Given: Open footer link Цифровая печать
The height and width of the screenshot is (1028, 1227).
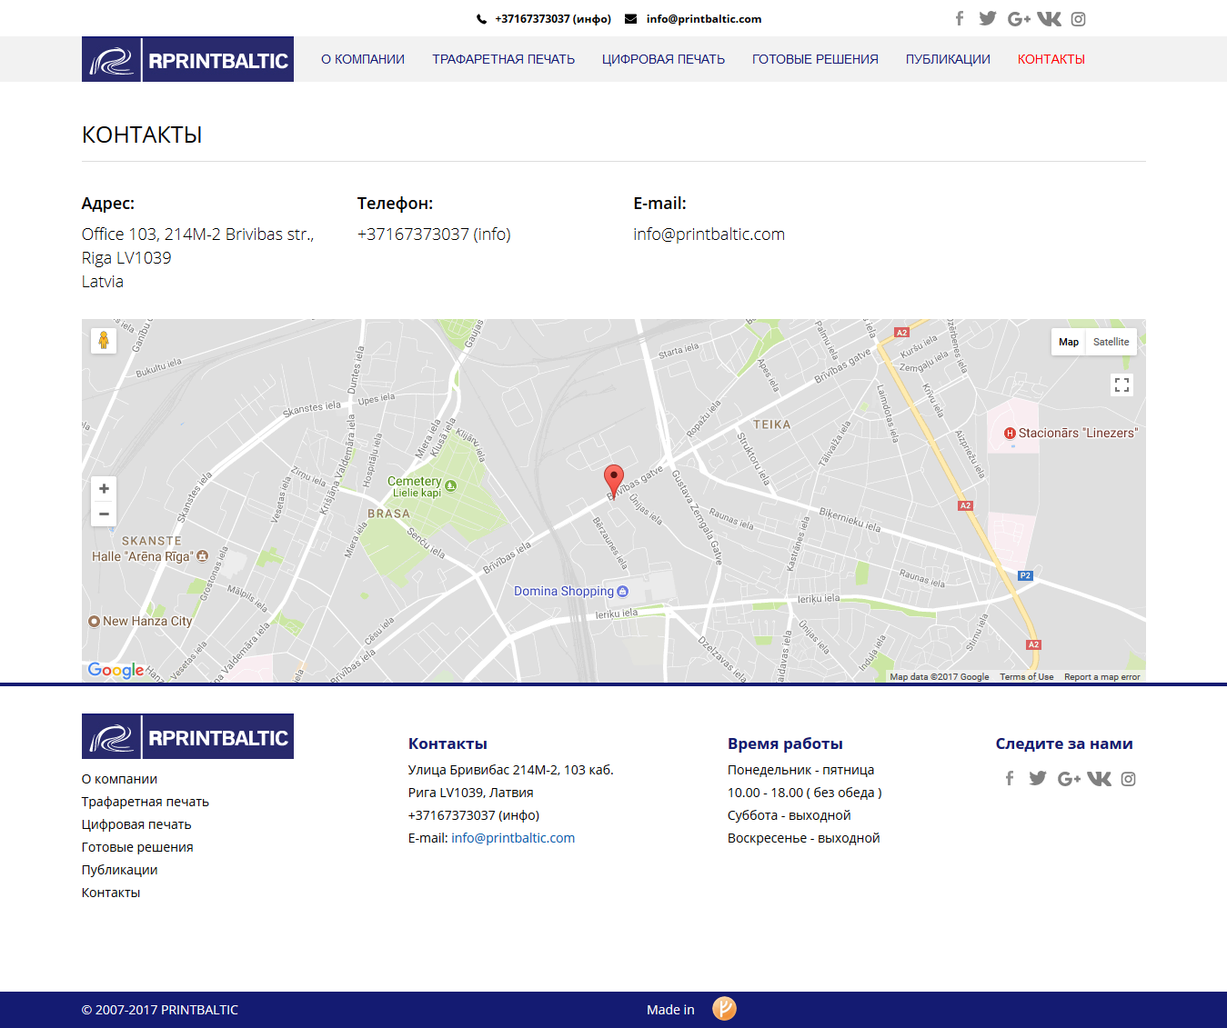Looking at the screenshot, I should (x=136, y=824).
